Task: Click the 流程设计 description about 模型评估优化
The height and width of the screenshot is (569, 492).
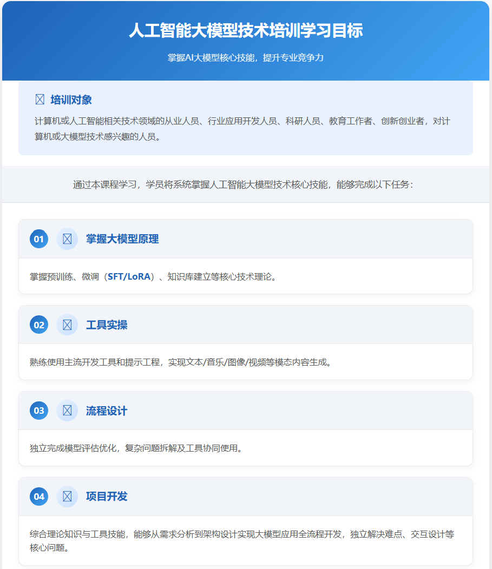Action: pos(135,448)
